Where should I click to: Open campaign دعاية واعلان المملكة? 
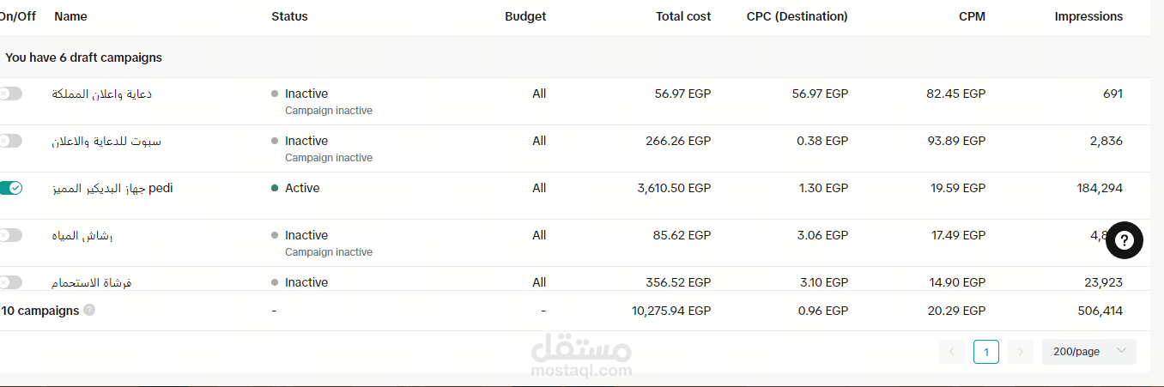click(103, 94)
